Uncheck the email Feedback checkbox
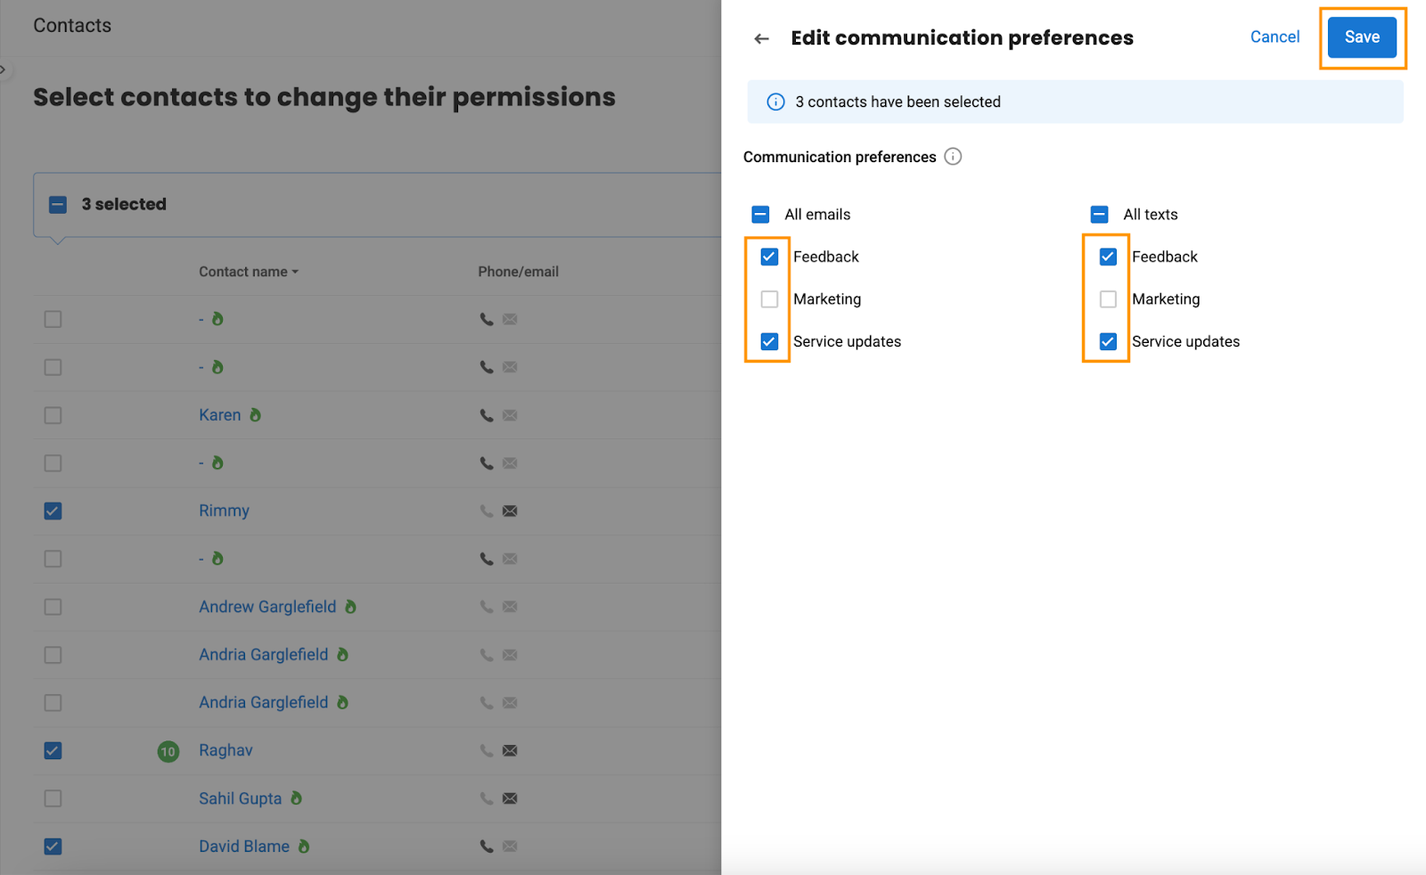 click(x=769, y=257)
